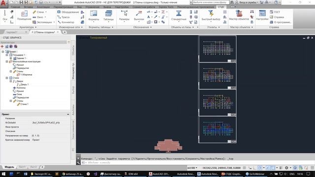Click the Plot printer icon in quick access toolbar
Image resolution: width=315 pixels, height=177 pixels.
(41, 2)
